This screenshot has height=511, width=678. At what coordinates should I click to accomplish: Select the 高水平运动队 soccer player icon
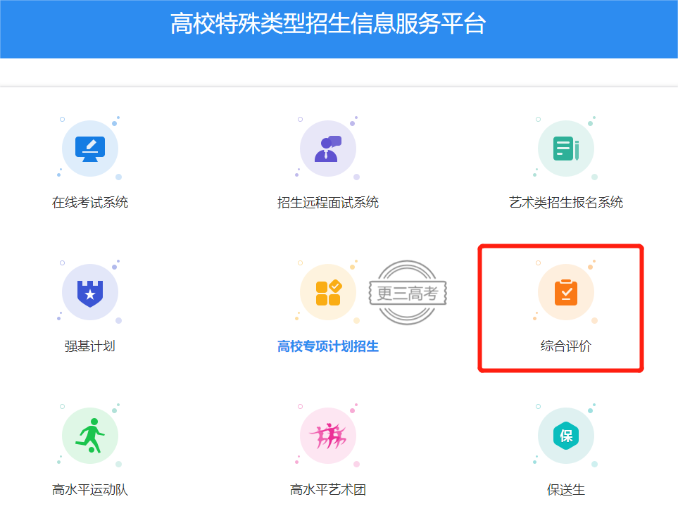[90, 436]
